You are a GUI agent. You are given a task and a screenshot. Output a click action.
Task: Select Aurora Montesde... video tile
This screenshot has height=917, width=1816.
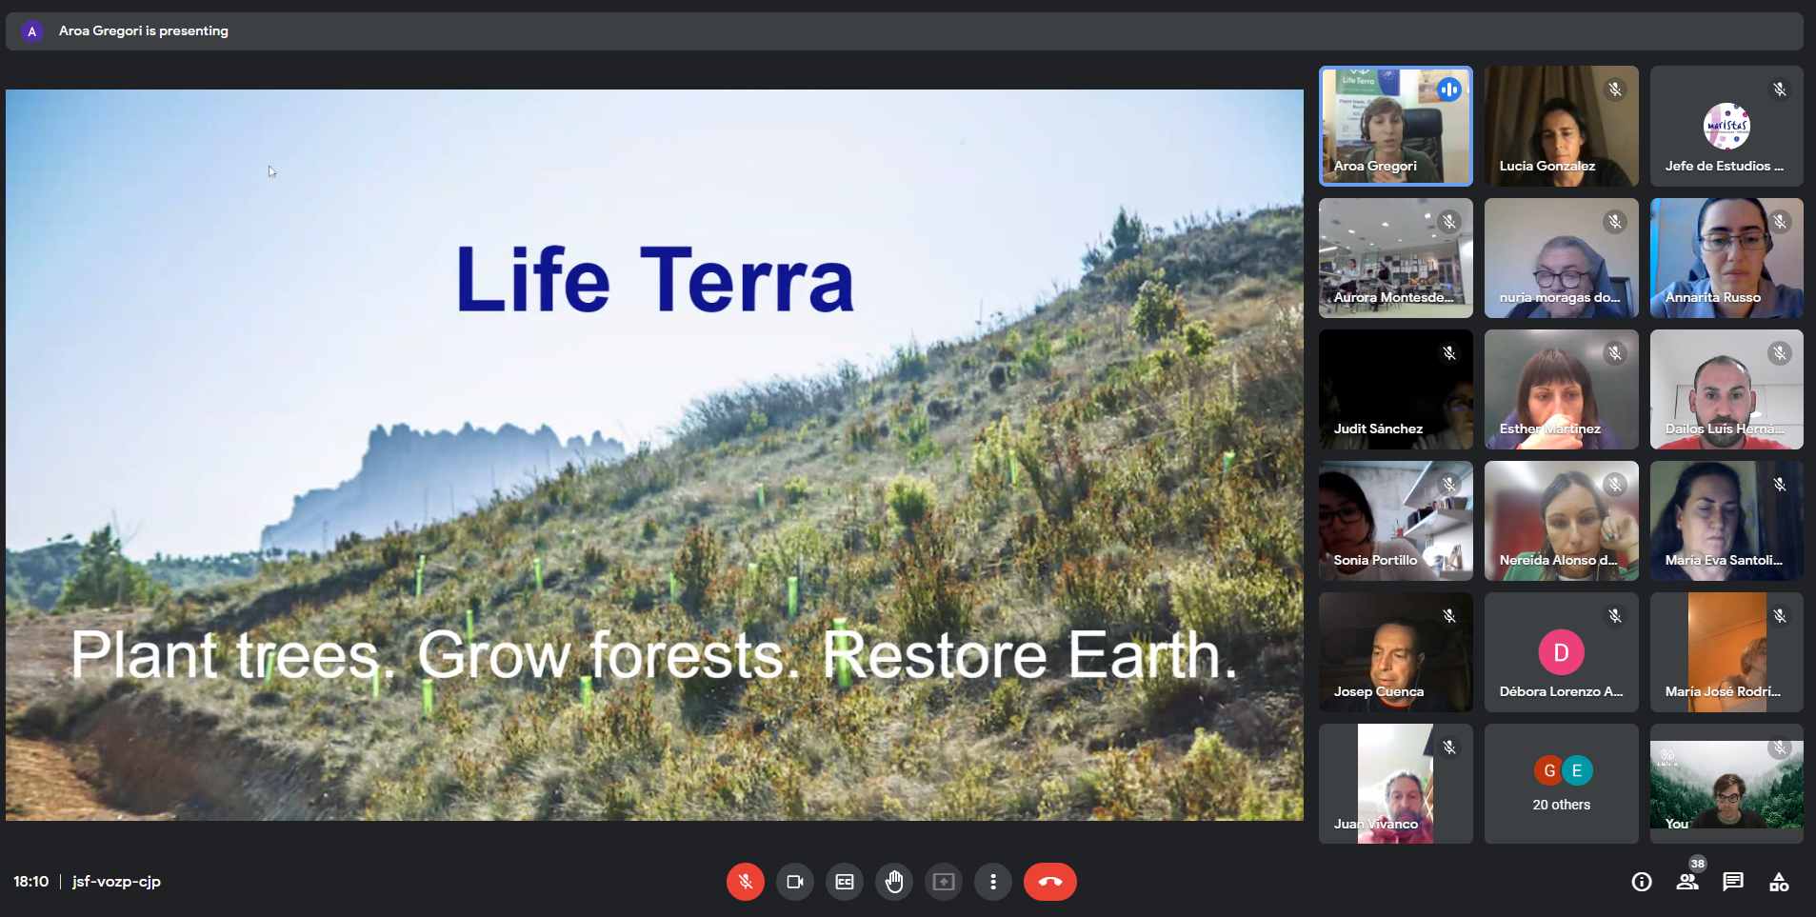pyautogui.click(x=1396, y=258)
